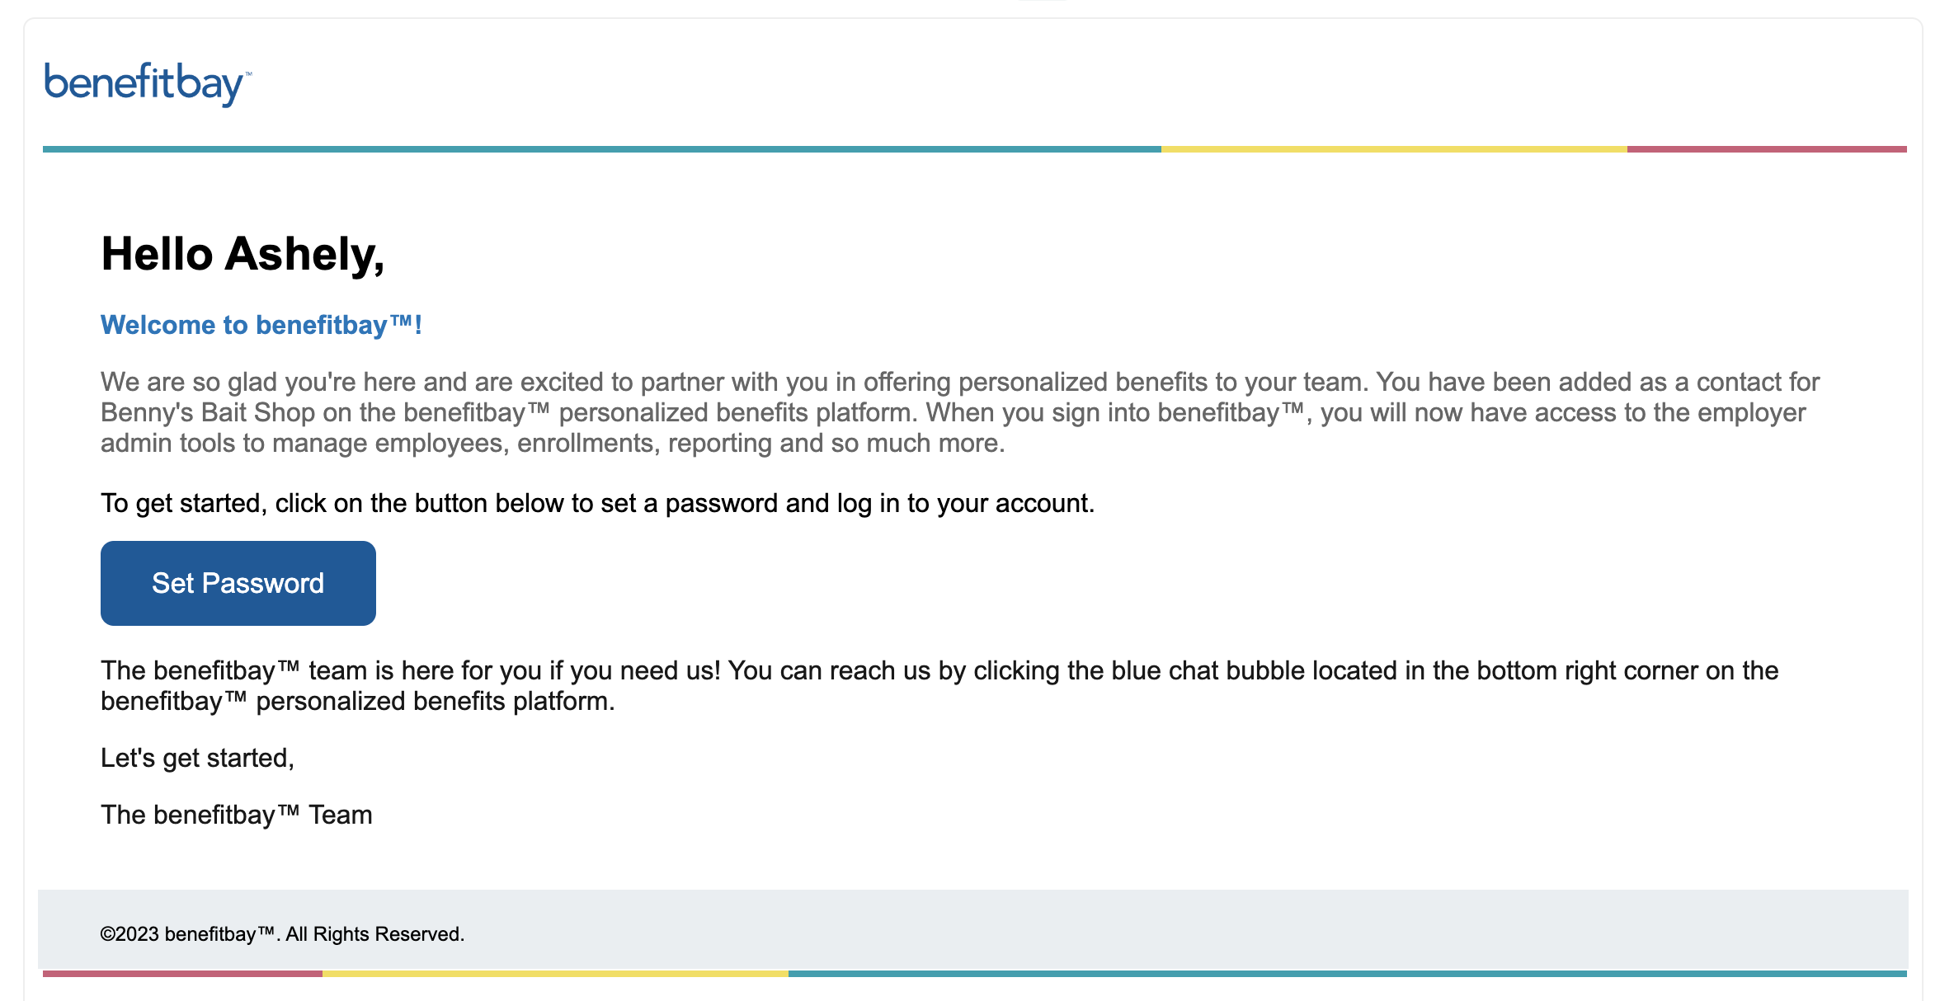Click the "To get started" instruction line

597,504
